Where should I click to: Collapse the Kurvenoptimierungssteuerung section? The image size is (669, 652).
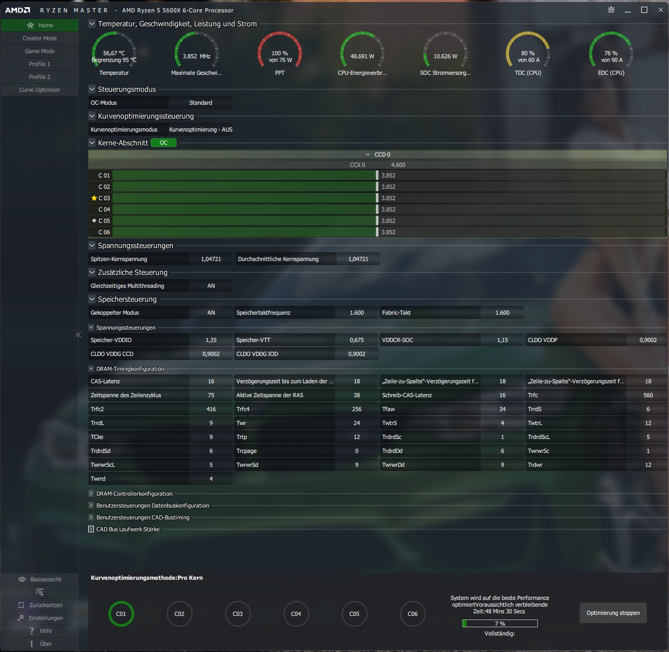click(92, 116)
